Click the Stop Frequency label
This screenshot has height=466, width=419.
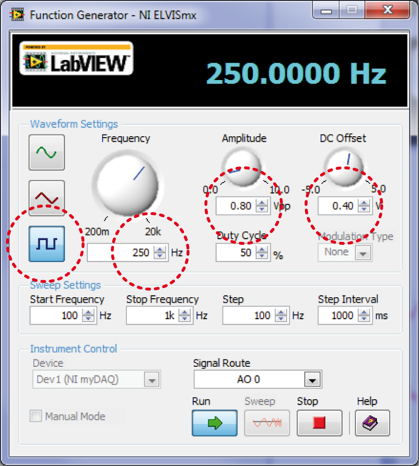[x=163, y=300]
